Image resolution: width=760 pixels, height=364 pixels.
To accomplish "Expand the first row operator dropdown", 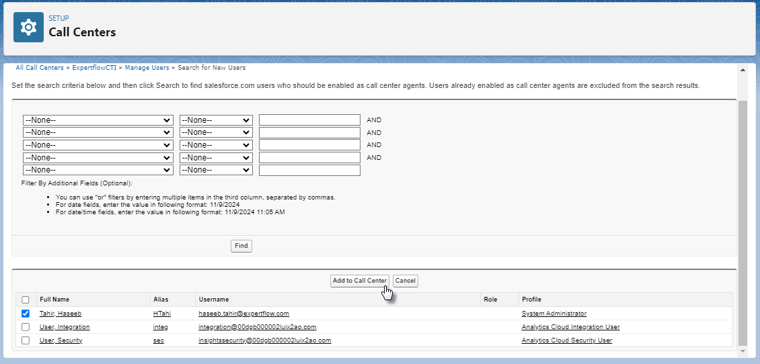I will 216,120.
